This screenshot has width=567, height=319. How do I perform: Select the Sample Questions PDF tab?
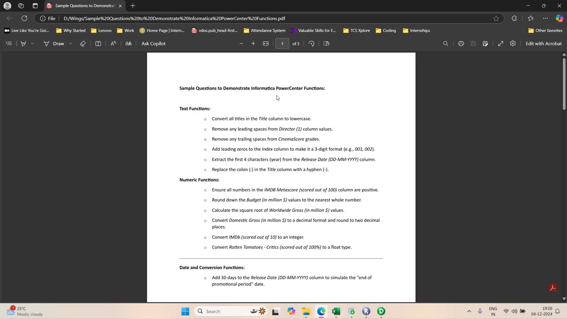[84, 6]
